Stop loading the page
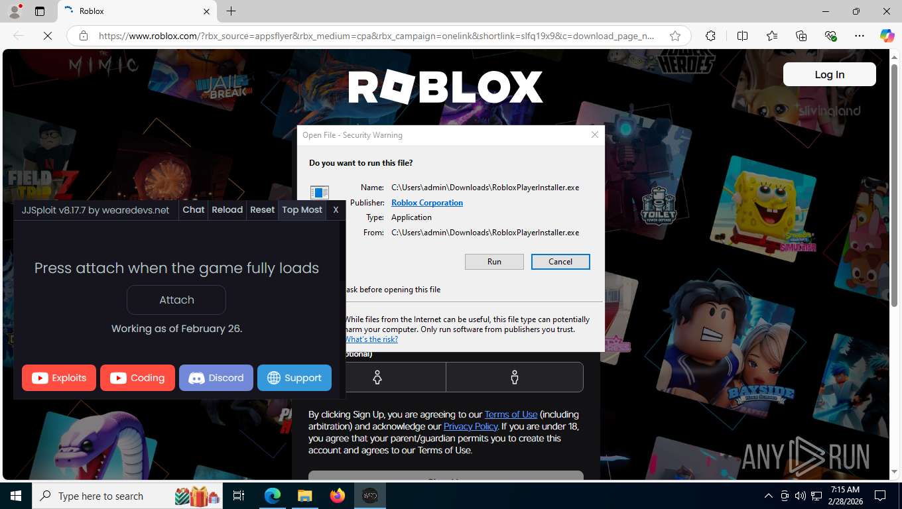 click(48, 36)
